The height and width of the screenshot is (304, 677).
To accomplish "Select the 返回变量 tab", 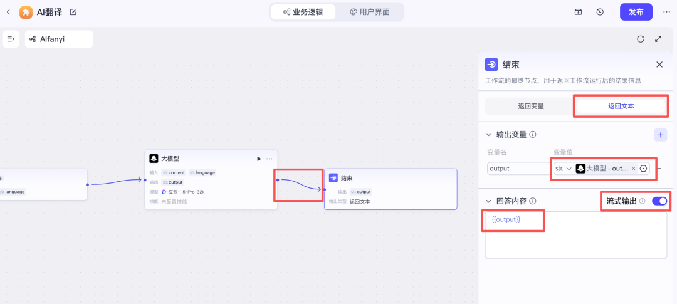I will point(531,106).
